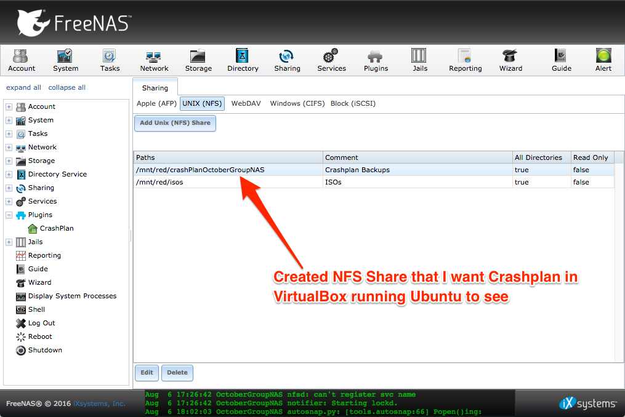
Task: Open the console log message footer
Action: click(329, 403)
